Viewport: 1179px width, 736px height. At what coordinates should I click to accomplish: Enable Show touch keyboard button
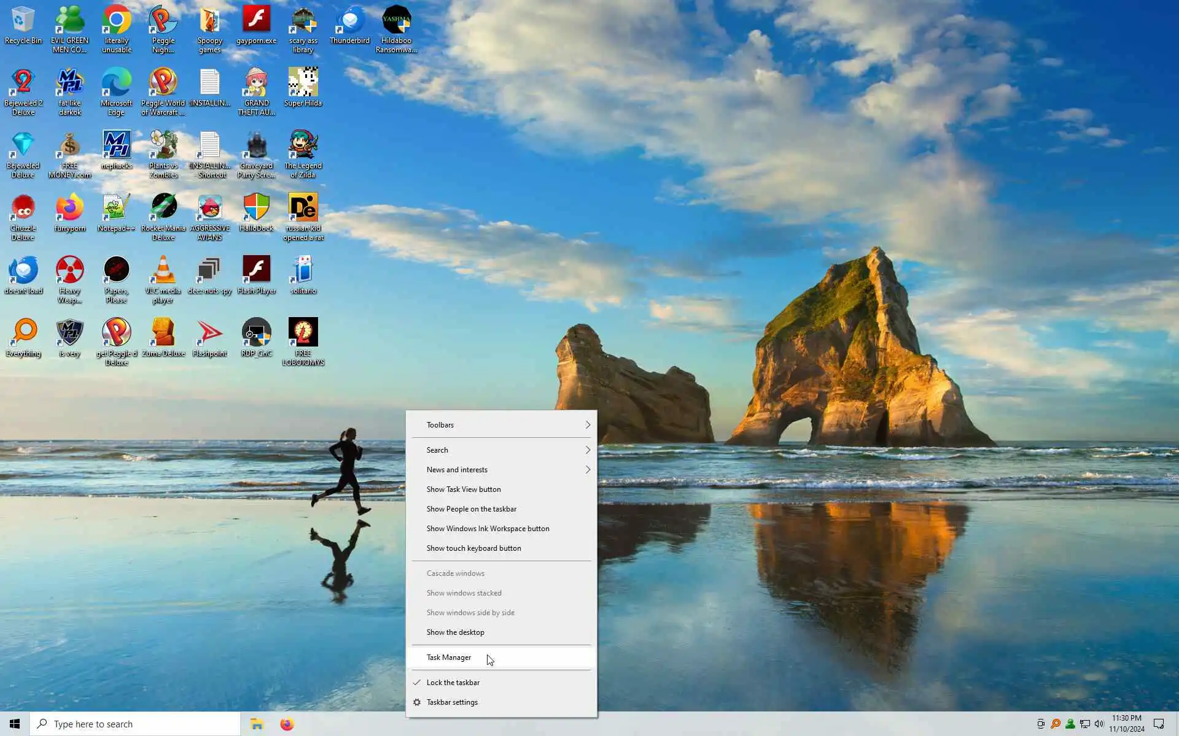[473, 548]
